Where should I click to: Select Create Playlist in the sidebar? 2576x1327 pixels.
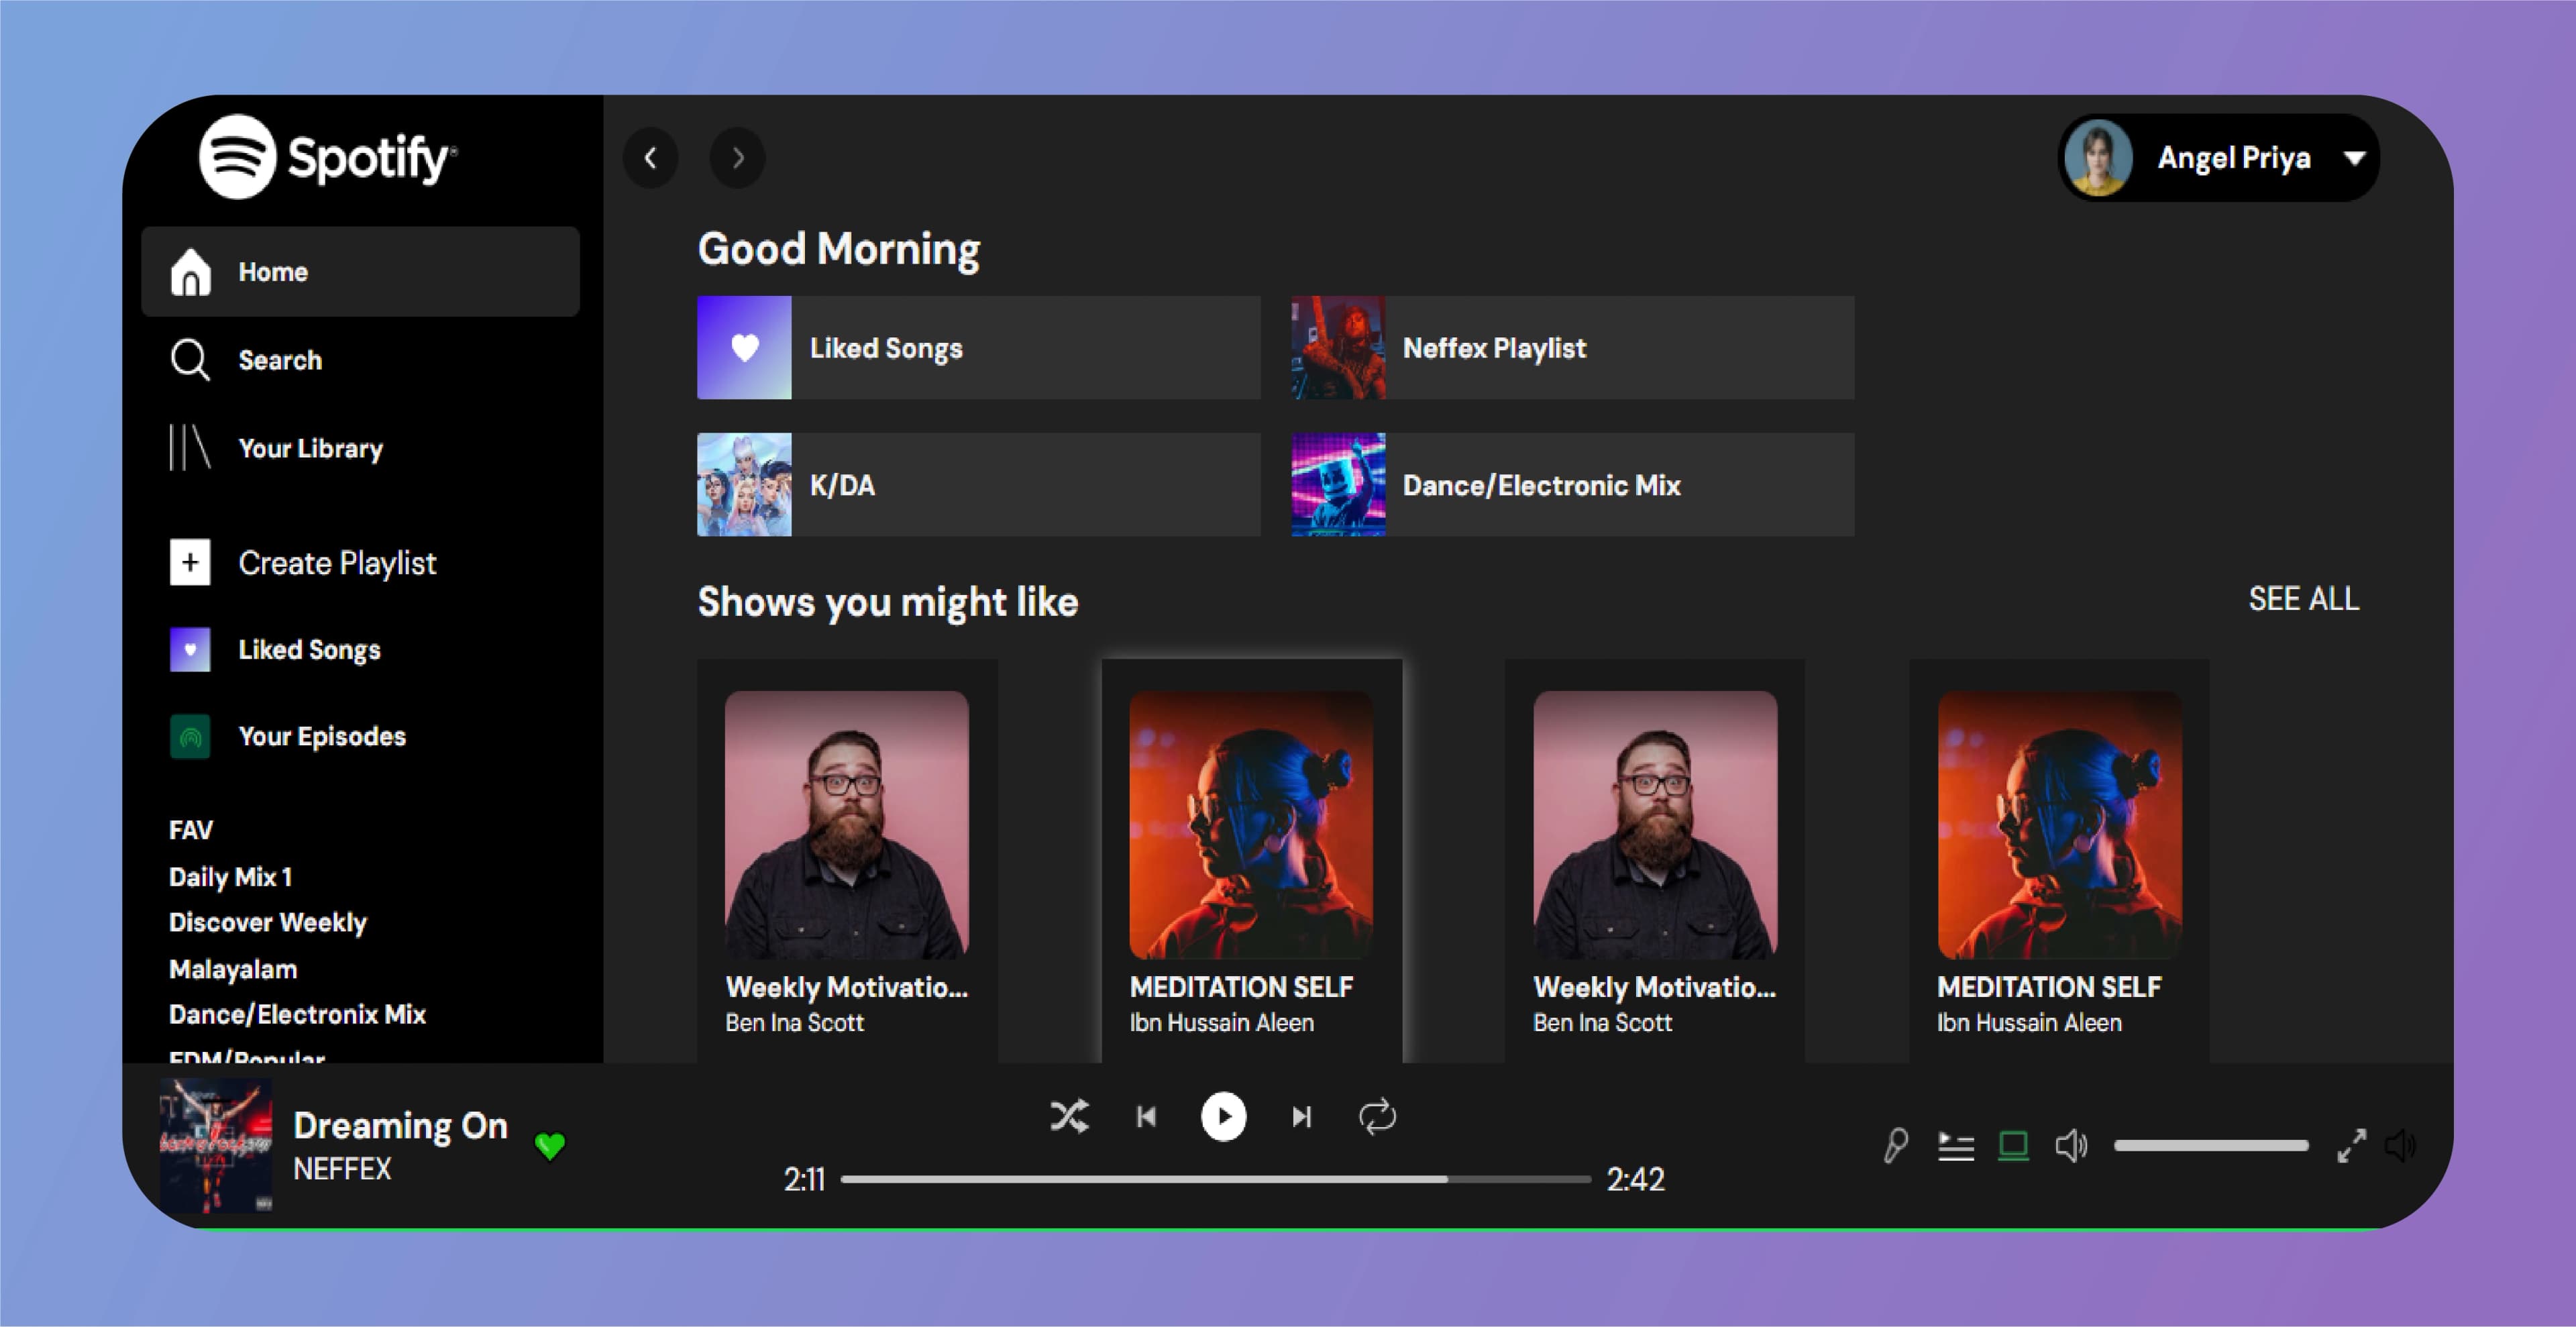coord(337,563)
